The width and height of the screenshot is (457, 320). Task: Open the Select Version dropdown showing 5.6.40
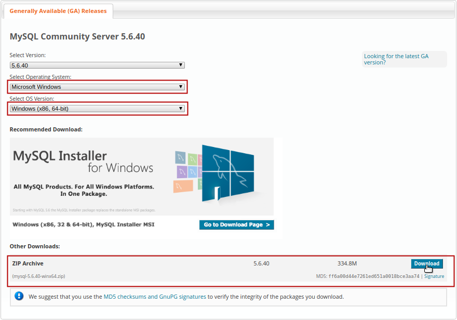(97, 65)
